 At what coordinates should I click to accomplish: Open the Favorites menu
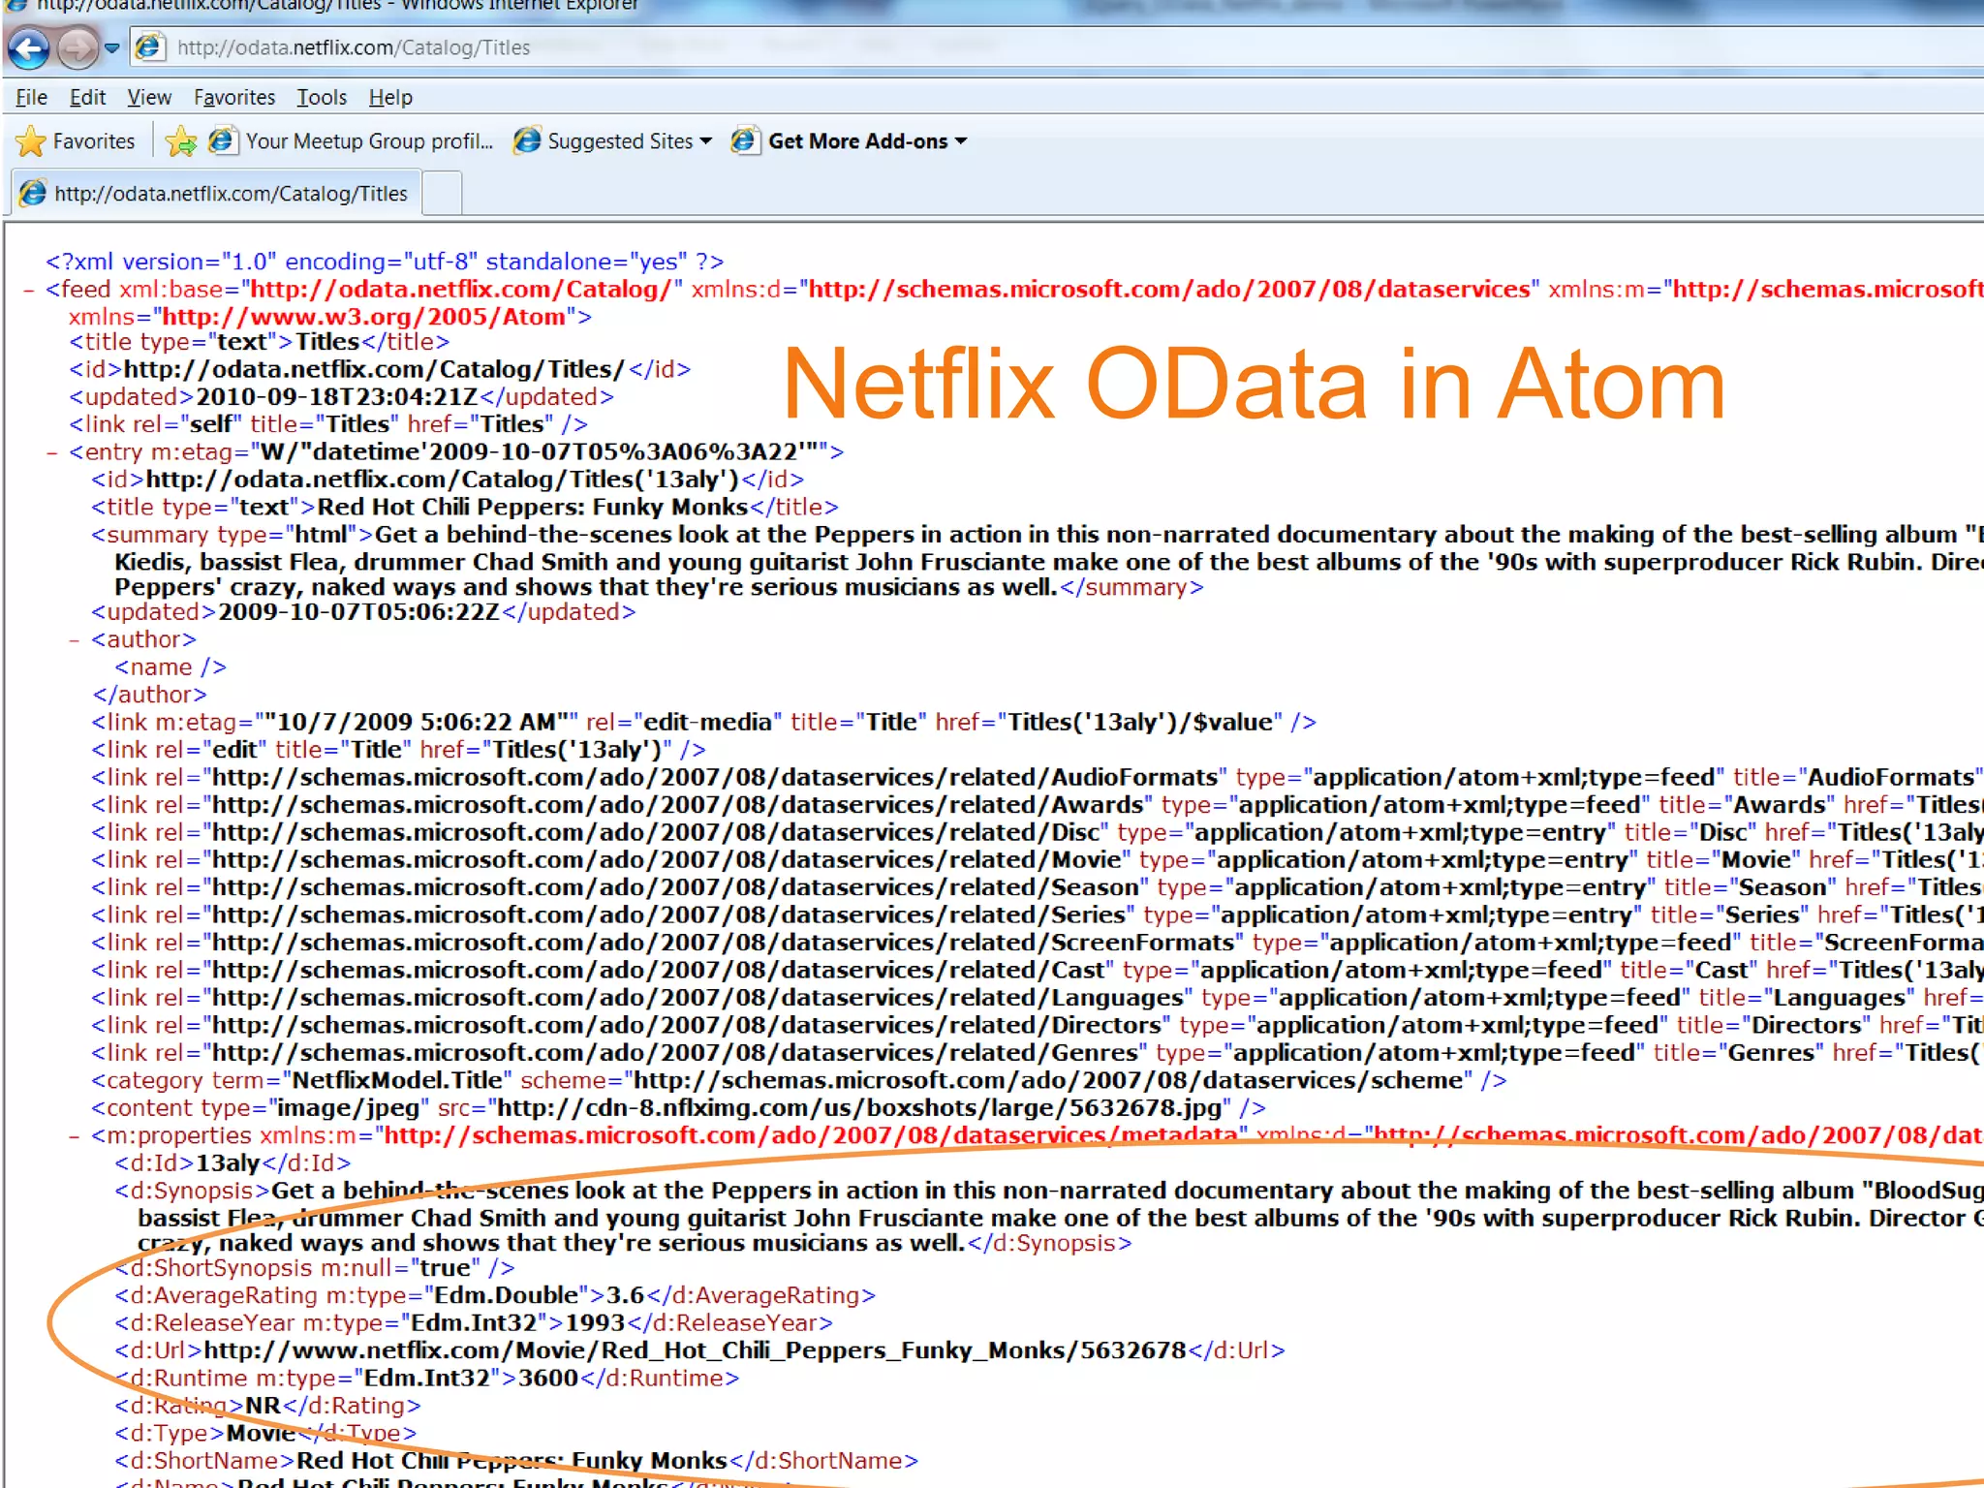[x=234, y=98]
